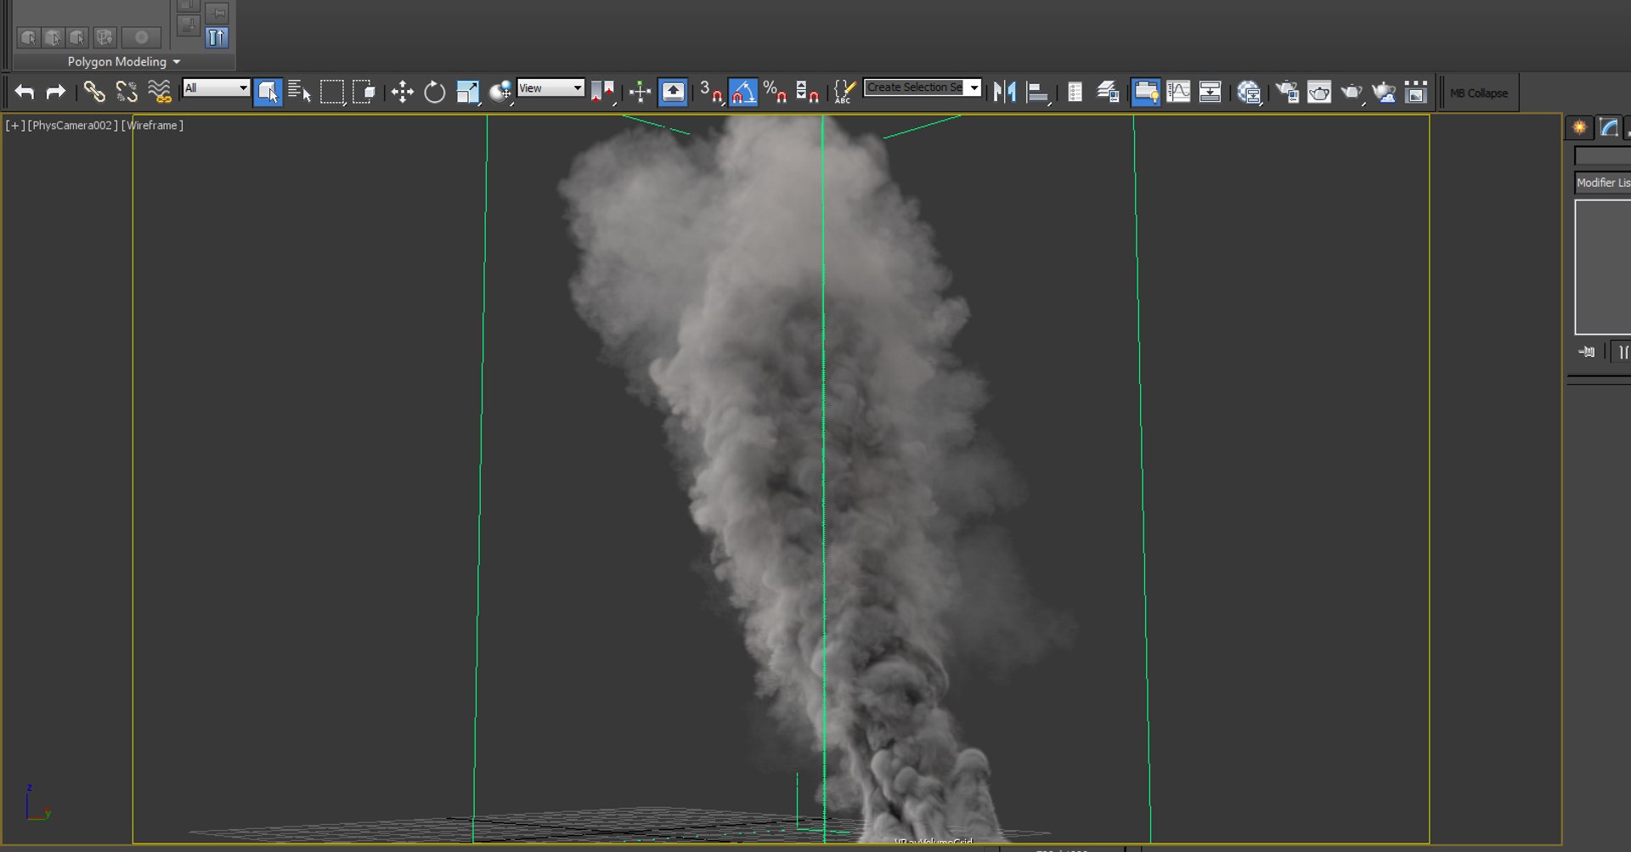Expand the Polygon Modeling panel
Image resolution: width=1631 pixels, height=852 pixels.
click(124, 62)
